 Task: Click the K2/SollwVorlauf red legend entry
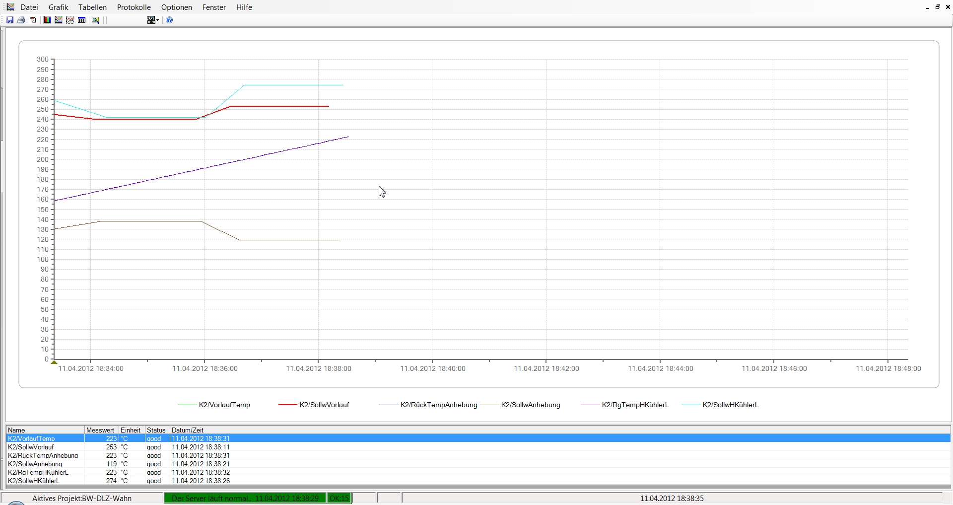pyautogui.click(x=314, y=405)
